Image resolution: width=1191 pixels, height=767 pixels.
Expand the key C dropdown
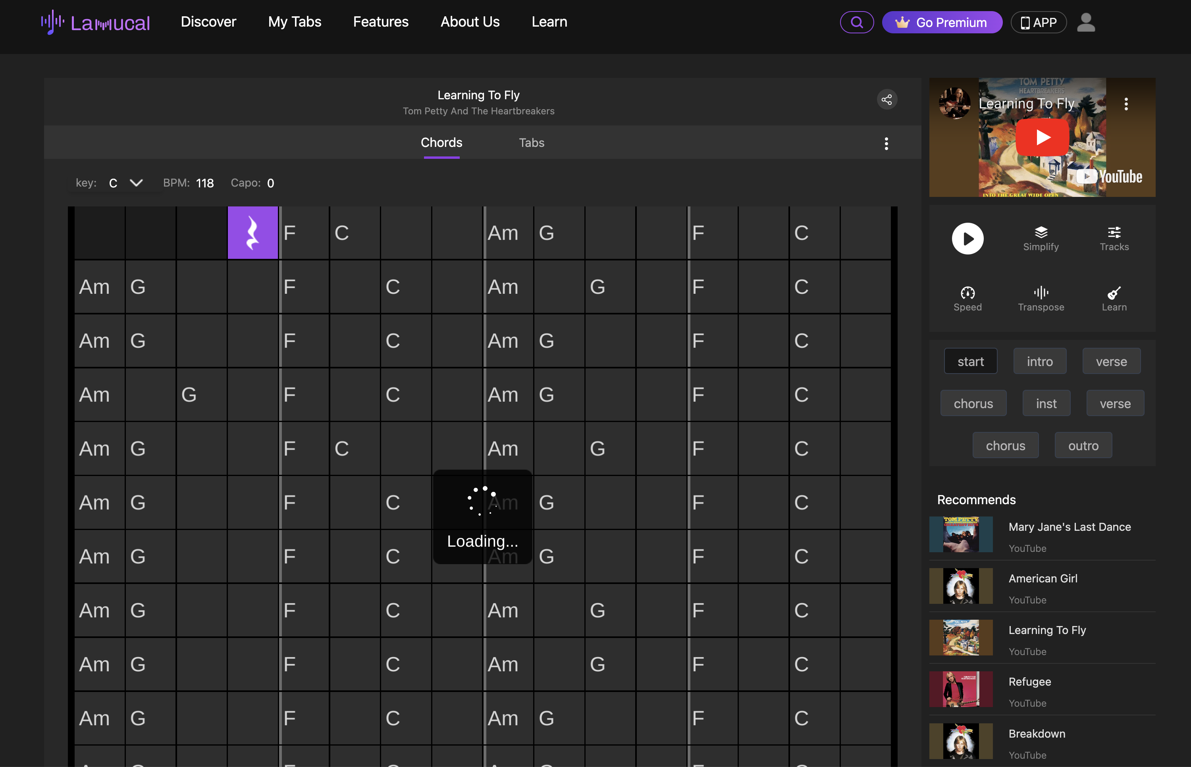coord(135,183)
